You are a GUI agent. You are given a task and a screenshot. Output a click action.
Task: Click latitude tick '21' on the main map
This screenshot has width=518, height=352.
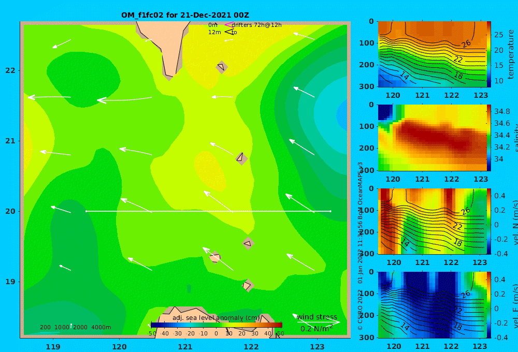tap(10, 141)
